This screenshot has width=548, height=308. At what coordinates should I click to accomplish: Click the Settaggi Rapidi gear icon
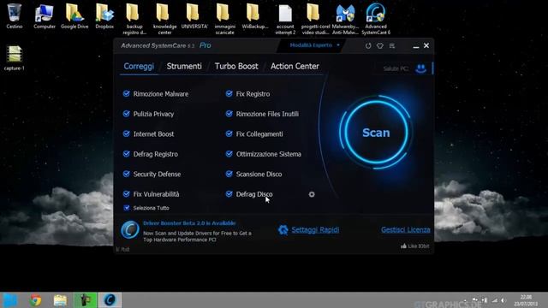point(283,230)
